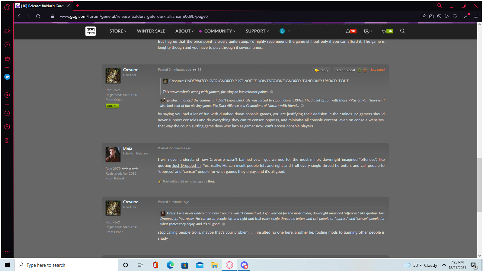Open the user account avatar dropdown
483x271 pixels.
(285, 31)
